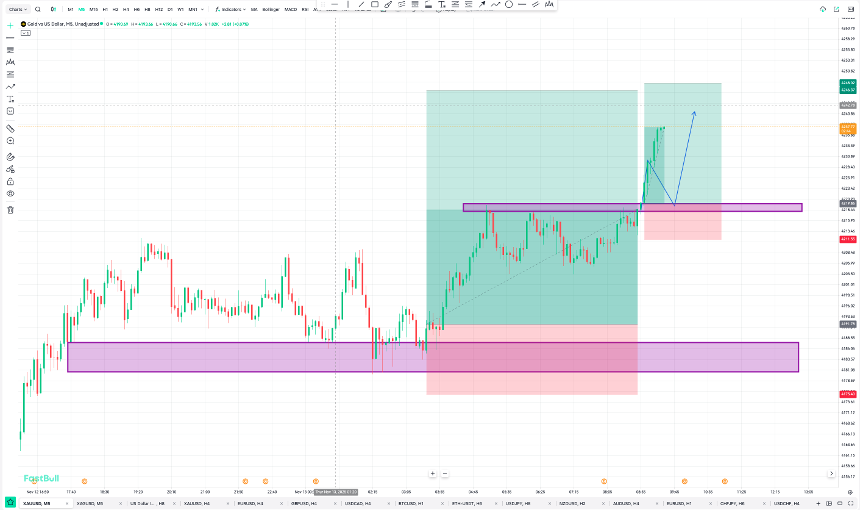Open the EURUSD, H4 chart tab
860x510 pixels.
coord(250,503)
